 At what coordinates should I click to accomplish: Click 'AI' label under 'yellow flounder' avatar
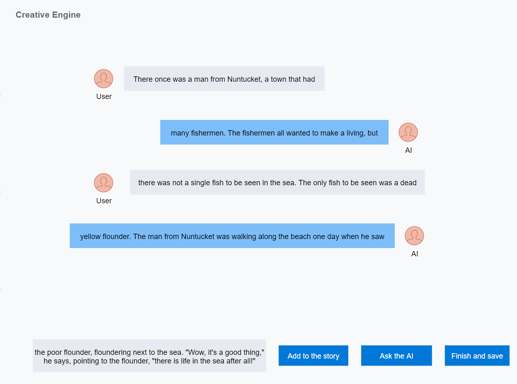[x=414, y=254]
